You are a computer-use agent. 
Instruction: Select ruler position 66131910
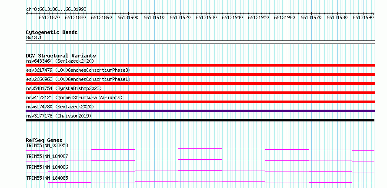click(x=154, y=17)
